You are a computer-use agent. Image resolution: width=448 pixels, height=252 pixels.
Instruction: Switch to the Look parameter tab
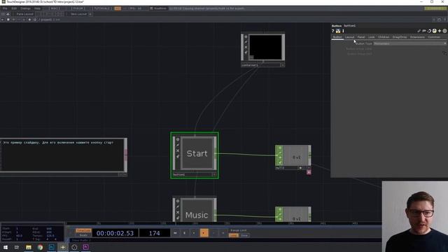372,37
